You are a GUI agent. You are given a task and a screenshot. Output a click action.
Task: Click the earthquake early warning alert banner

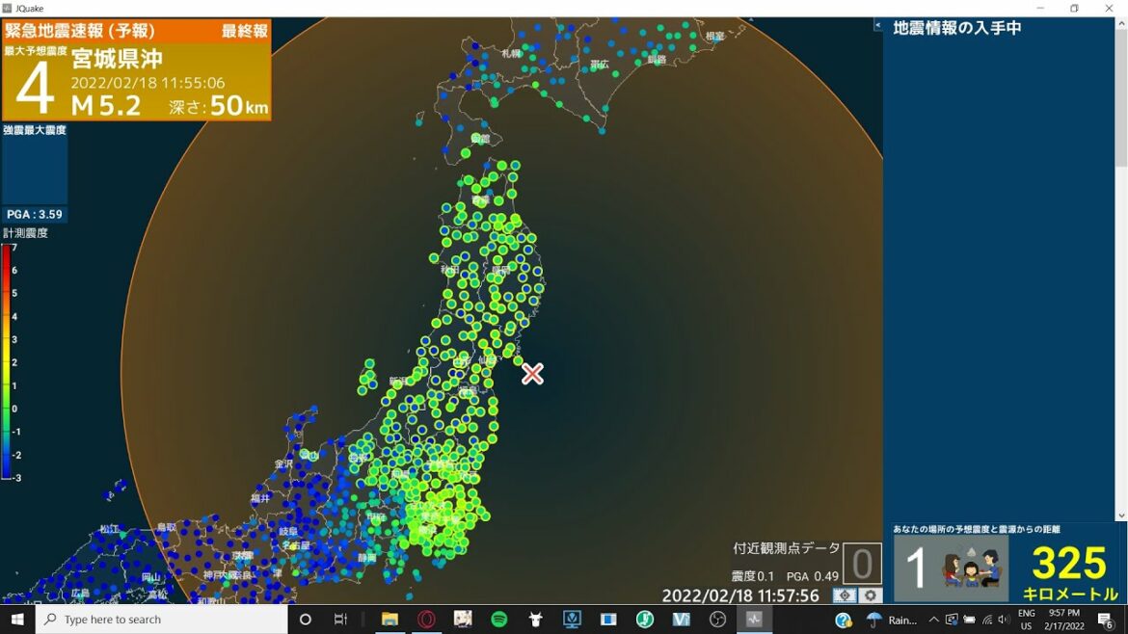(136, 70)
